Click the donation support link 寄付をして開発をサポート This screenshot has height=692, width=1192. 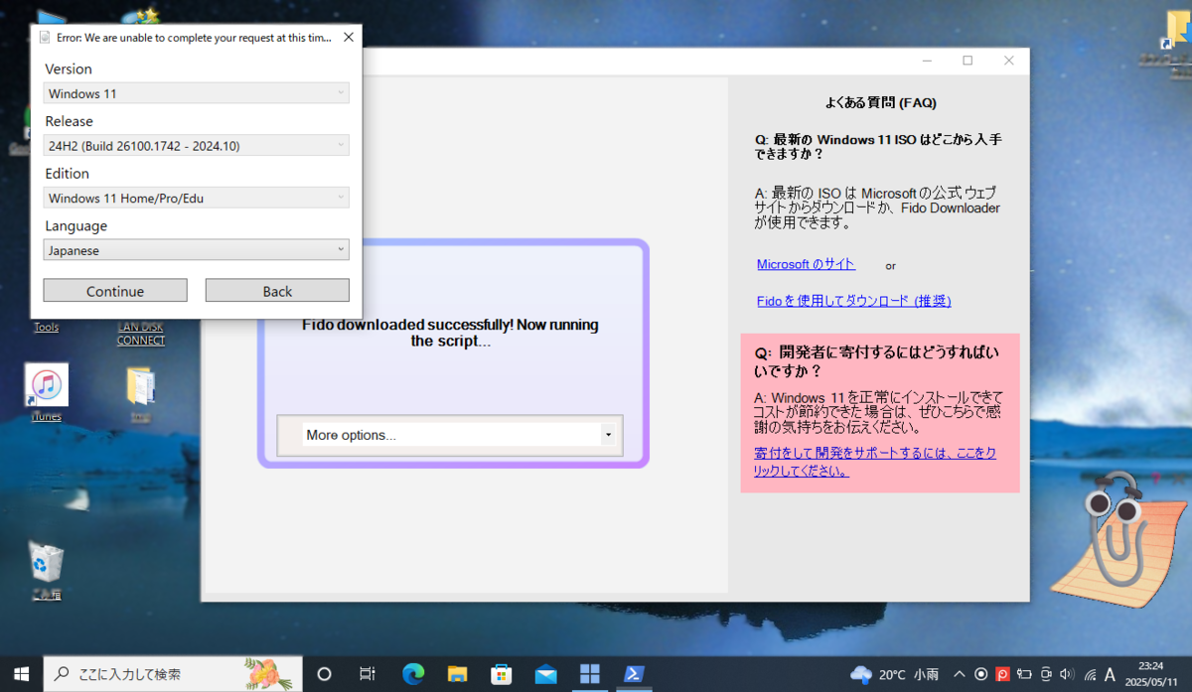875,462
